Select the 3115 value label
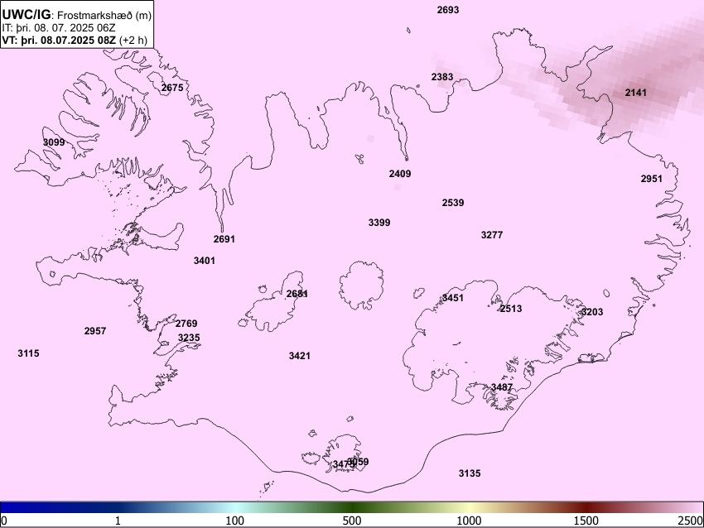 pos(29,353)
